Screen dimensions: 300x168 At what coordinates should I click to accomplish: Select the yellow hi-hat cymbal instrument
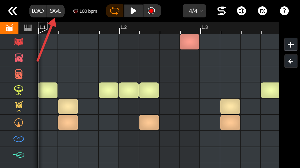click(19, 90)
